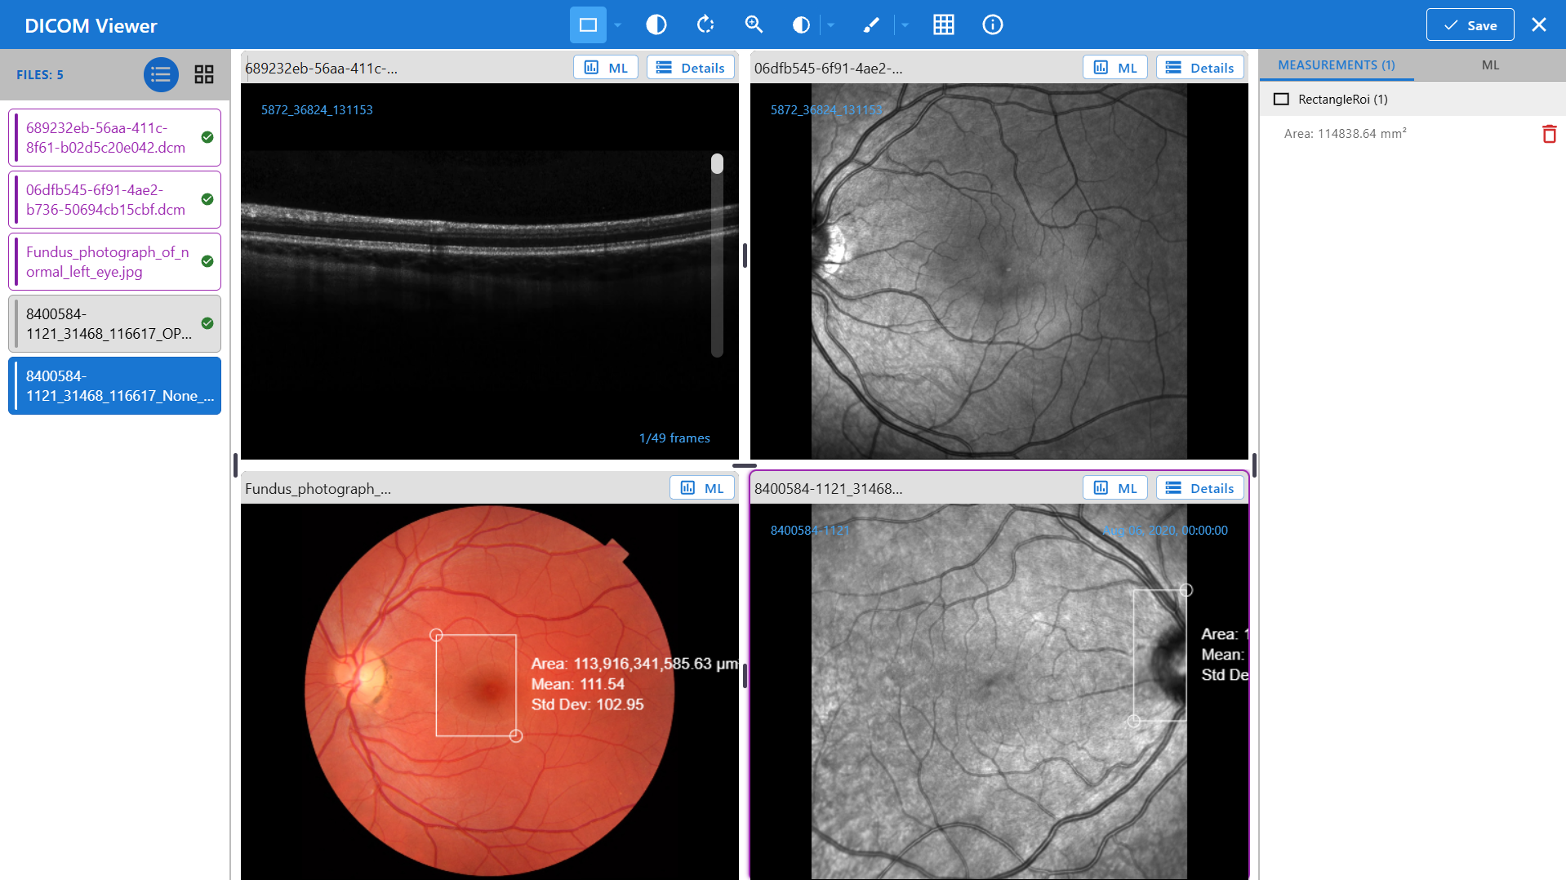The width and height of the screenshot is (1566, 880).
Task: Select the brush annotation tool
Action: click(x=871, y=25)
